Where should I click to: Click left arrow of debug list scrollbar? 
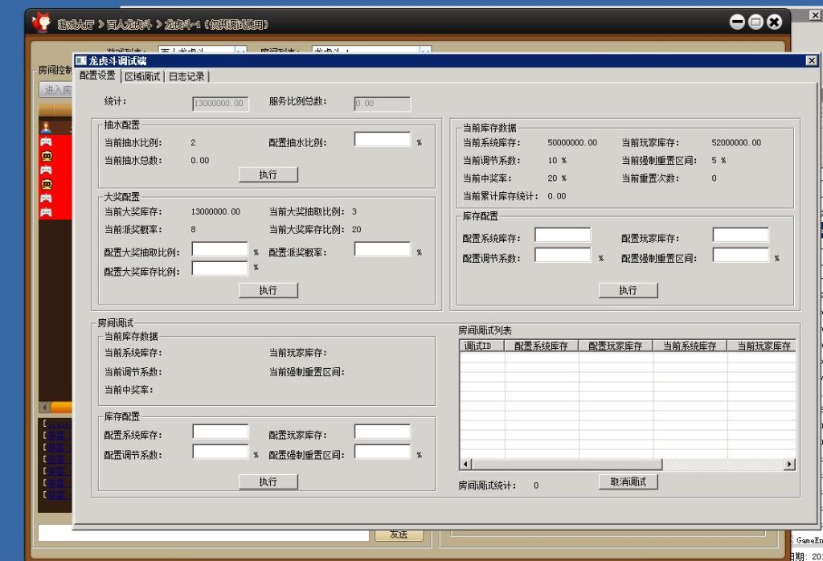pyautogui.click(x=465, y=465)
